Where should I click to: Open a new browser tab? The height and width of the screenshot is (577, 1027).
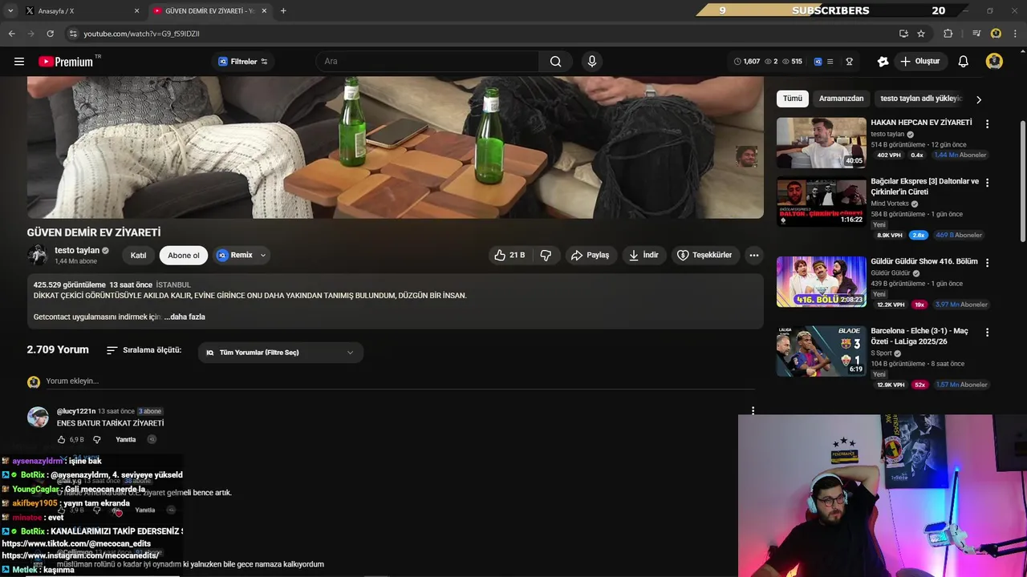tap(283, 11)
